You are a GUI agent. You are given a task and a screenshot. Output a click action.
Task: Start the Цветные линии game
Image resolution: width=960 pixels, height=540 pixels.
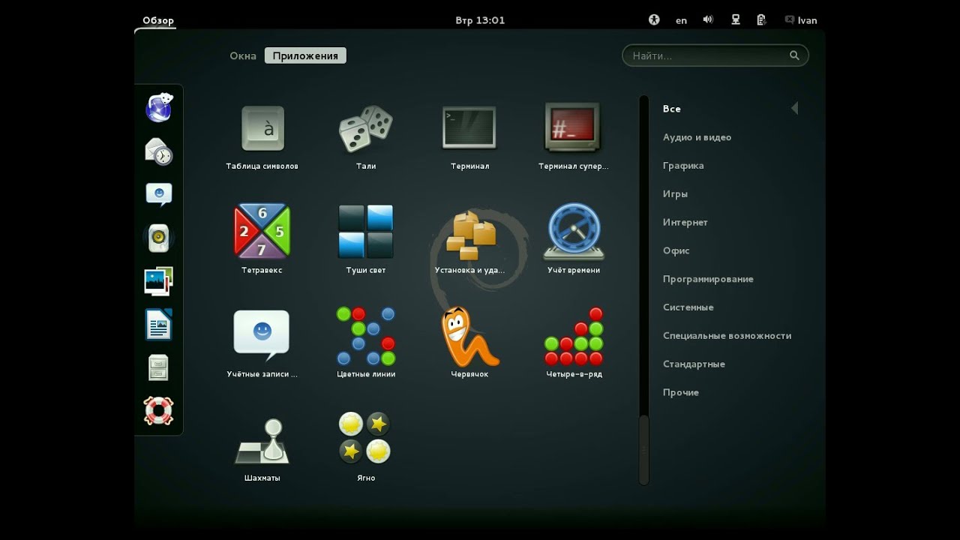(x=366, y=343)
